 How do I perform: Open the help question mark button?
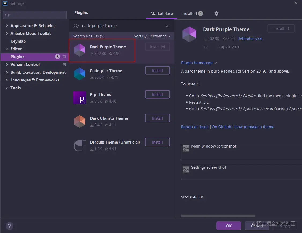pyautogui.click(x=9, y=226)
